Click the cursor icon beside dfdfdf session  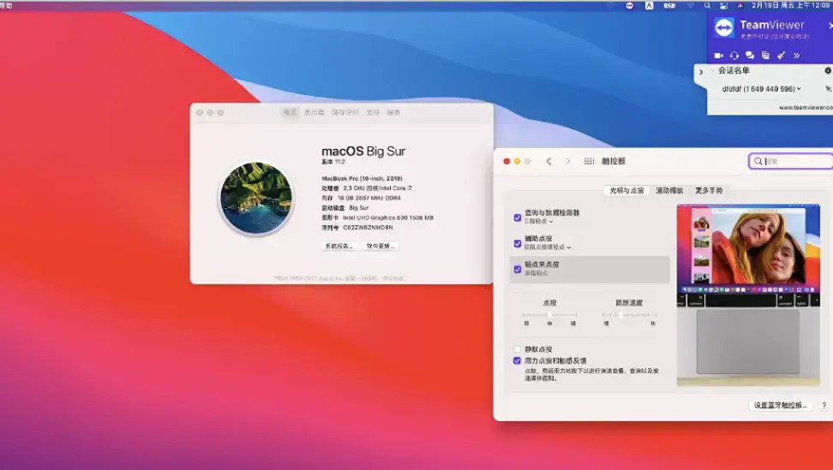pos(828,89)
